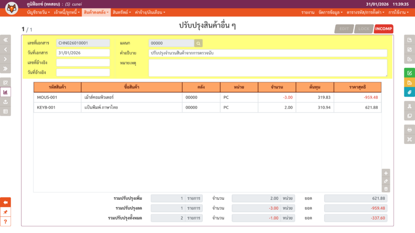
Task: Click the ราคาสุทธิ column header
Action: (x=357, y=87)
